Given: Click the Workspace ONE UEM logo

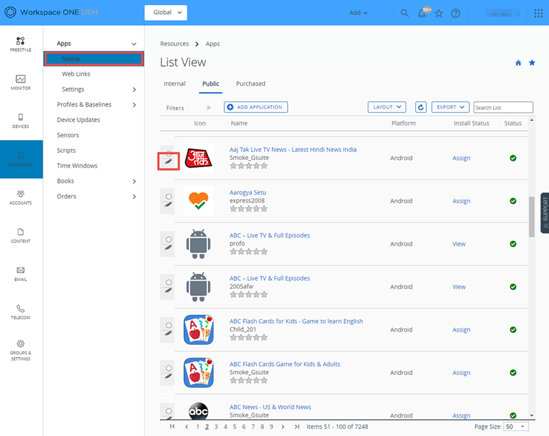Looking at the screenshot, I should (51, 12).
